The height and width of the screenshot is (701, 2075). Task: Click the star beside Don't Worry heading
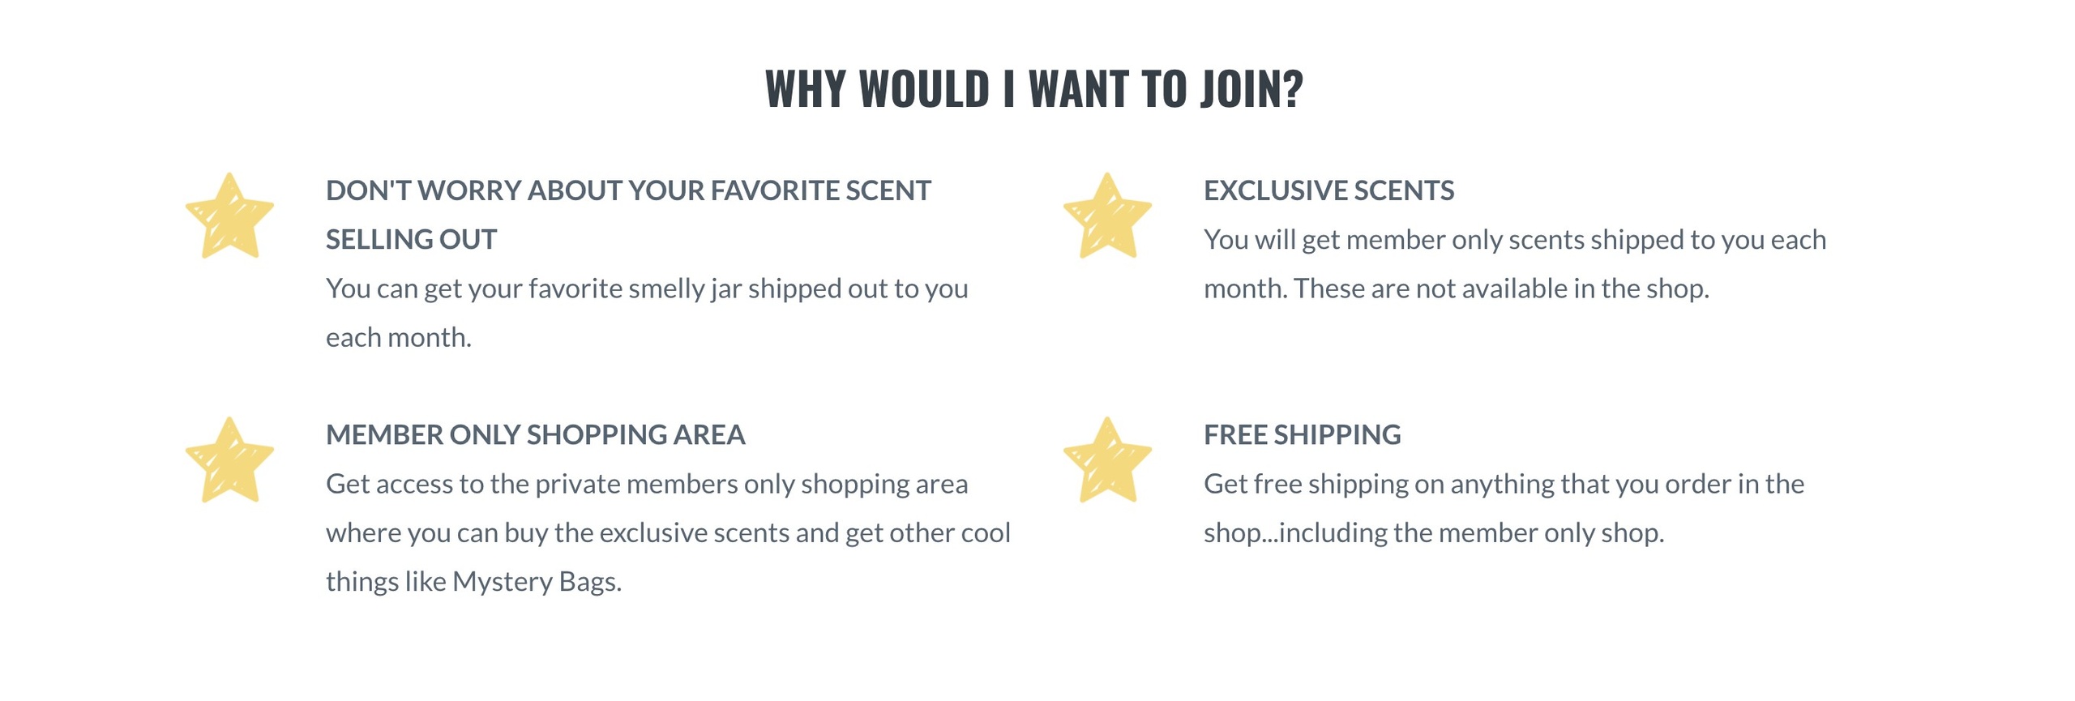(229, 216)
